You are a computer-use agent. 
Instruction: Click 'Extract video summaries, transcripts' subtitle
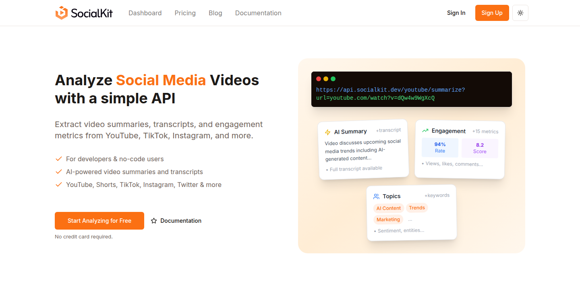[159, 130]
